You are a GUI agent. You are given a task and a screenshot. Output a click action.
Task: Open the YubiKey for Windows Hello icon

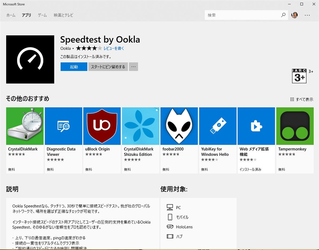click(x=218, y=126)
